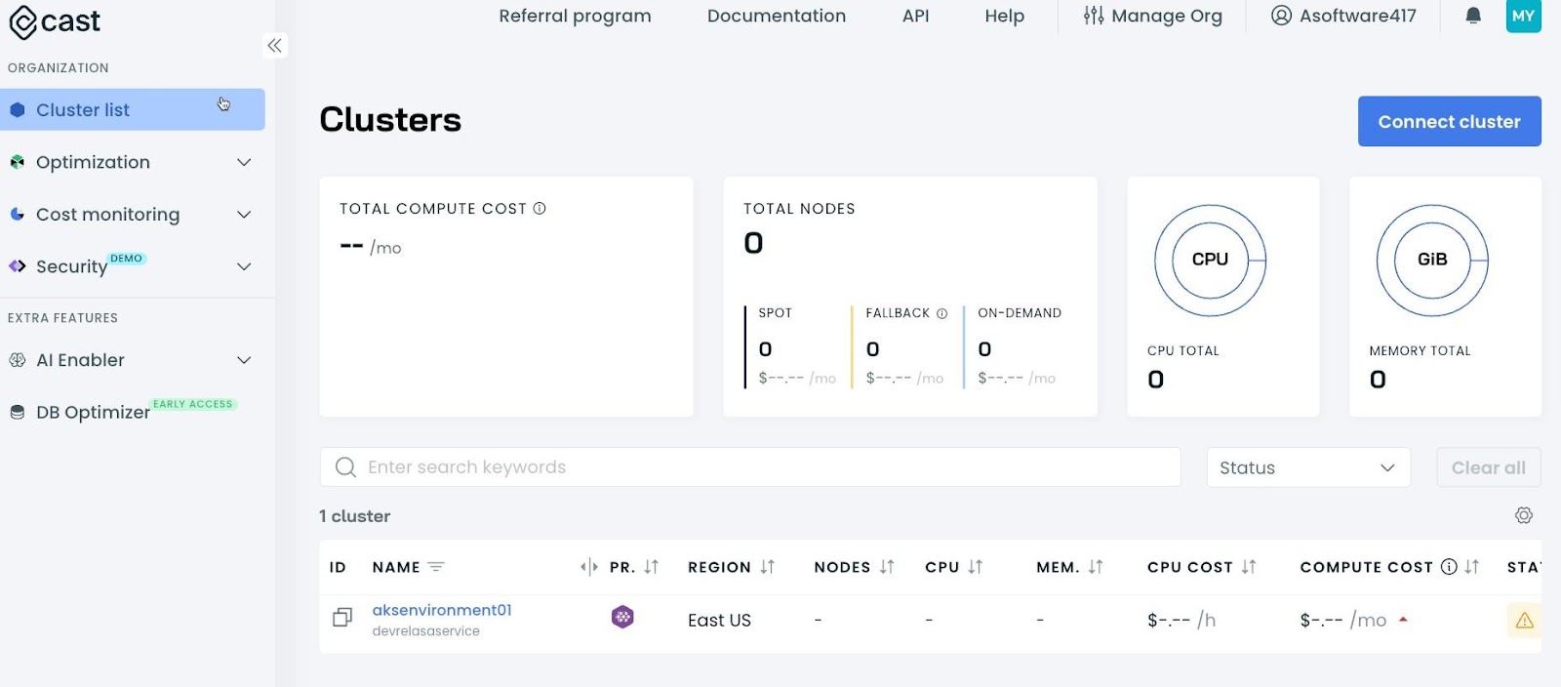Click the red trend arrow next to compute cost
Viewport: 1561px width, 687px height.
point(1403,619)
